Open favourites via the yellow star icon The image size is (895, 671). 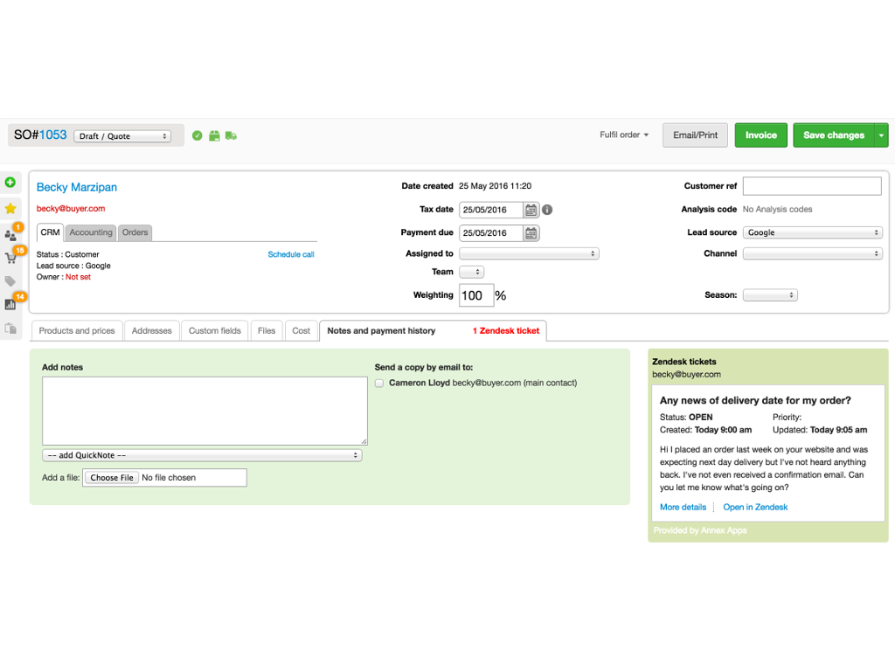tap(10, 209)
